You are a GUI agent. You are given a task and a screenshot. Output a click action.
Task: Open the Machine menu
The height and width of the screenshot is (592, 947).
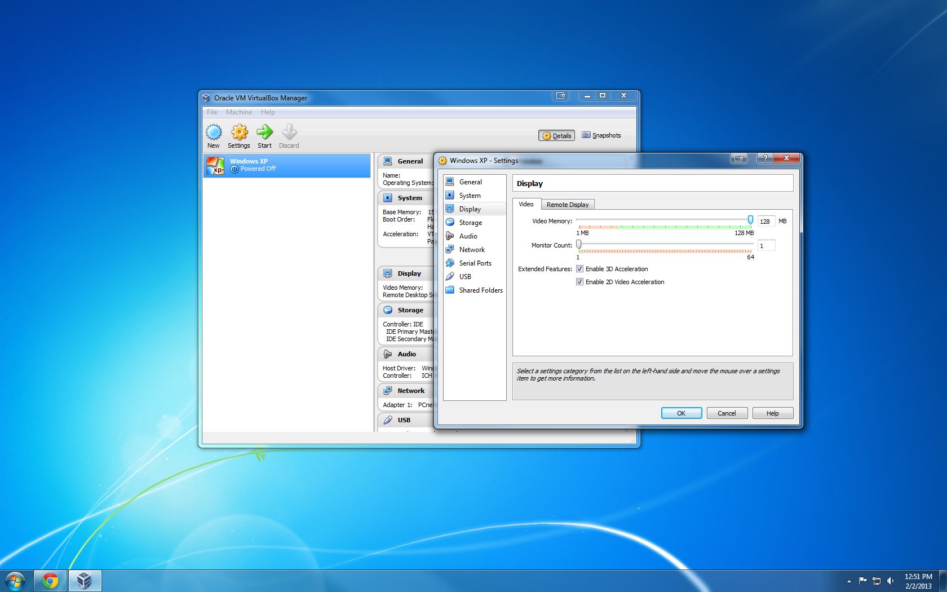click(x=239, y=112)
